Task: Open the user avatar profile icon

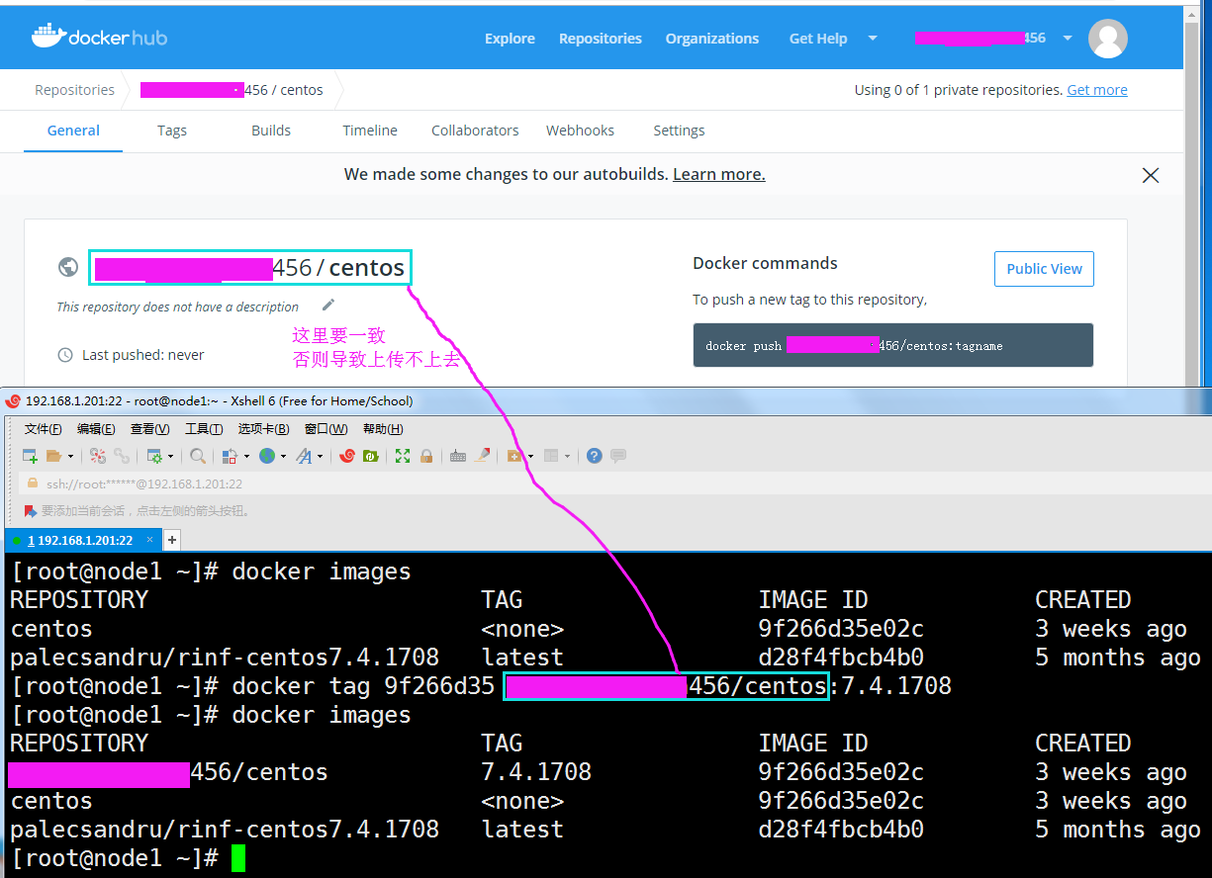Action: pyautogui.click(x=1107, y=39)
